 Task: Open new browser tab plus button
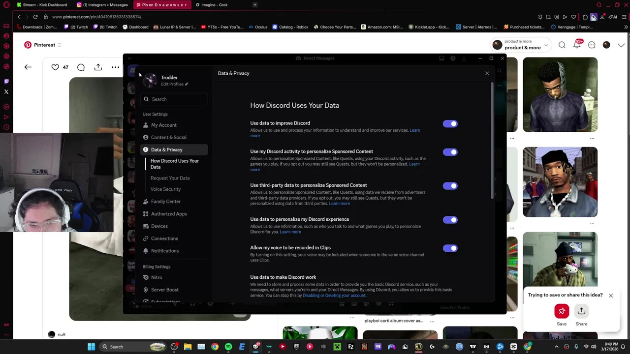tap(255, 5)
